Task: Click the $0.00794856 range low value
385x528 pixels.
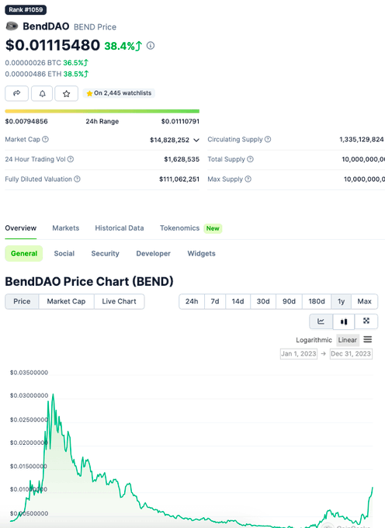Action: (26, 121)
